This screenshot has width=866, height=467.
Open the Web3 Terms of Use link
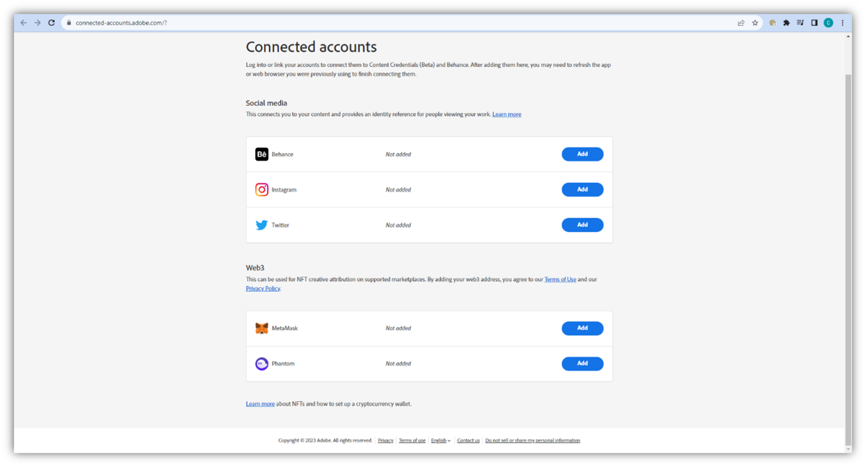560,279
